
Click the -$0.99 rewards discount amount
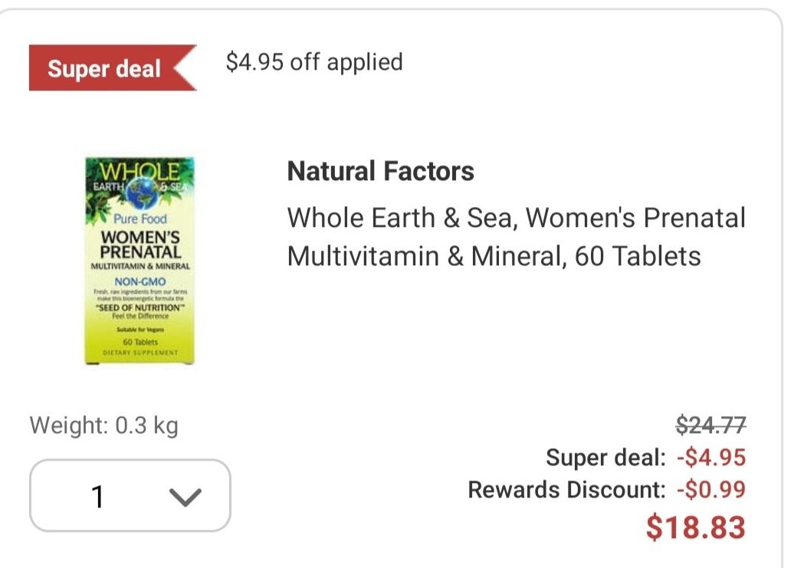pyautogui.click(x=711, y=489)
